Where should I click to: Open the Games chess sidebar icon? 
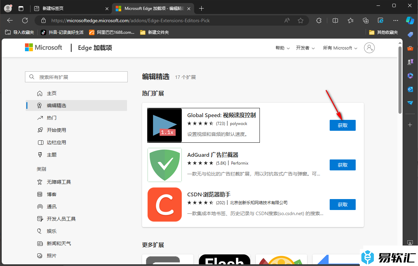[x=410, y=62]
